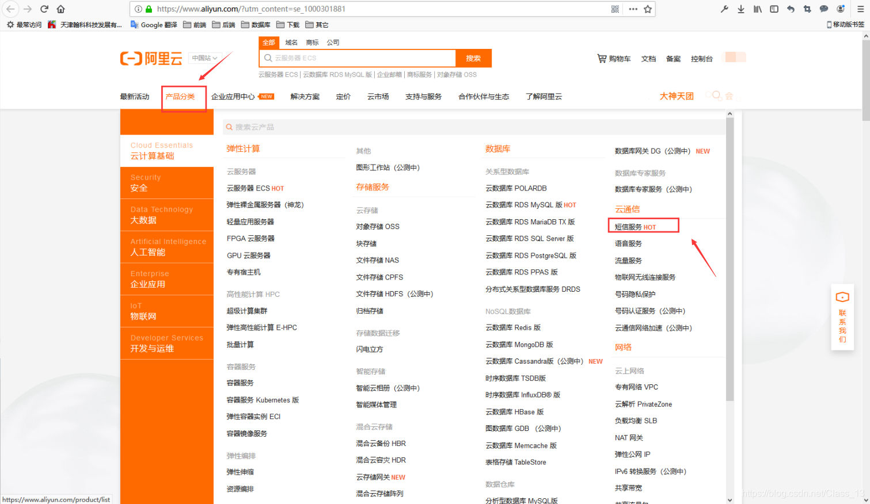Click the undo curved arrow toolbar icon
The height and width of the screenshot is (504, 870).
[x=791, y=9]
